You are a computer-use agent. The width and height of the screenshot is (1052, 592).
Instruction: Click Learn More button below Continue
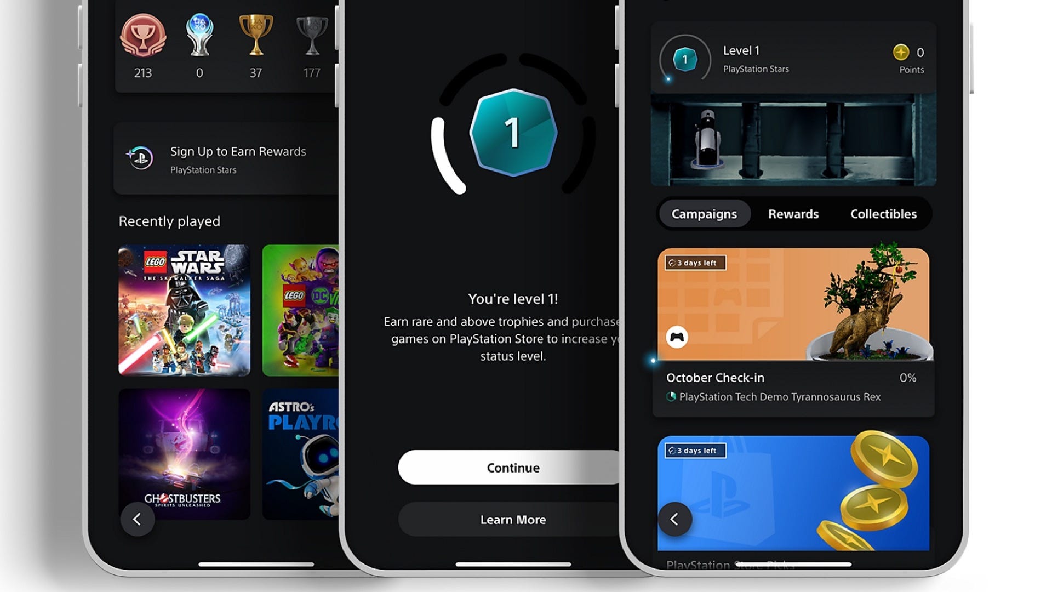click(512, 520)
